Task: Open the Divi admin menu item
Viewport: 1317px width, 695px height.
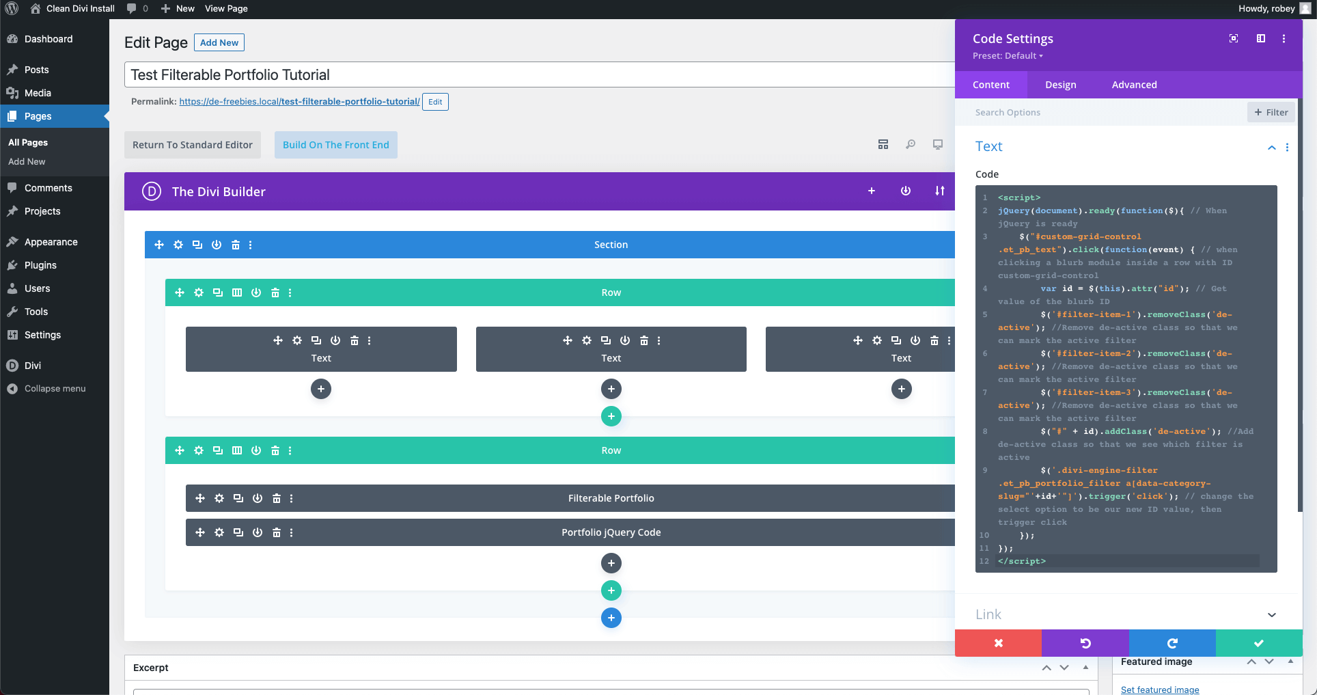Action: coord(55,366)
